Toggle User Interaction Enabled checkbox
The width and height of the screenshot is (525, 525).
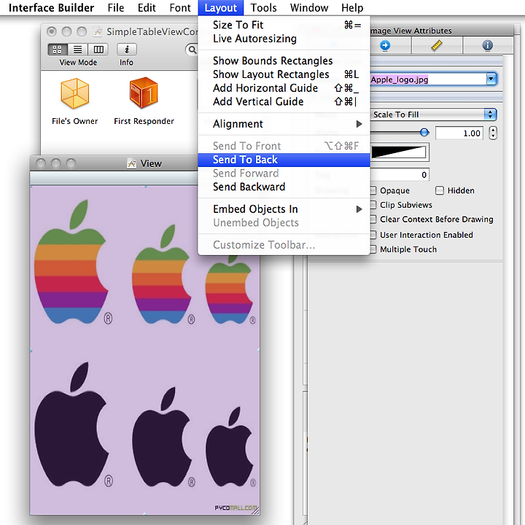pyautogui.click(x=373, y=235)
